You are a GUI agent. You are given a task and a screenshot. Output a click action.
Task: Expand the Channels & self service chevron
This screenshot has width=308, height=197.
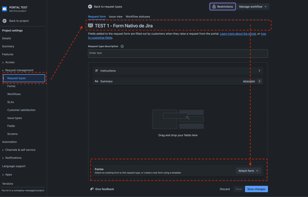(x=3, y=150)
